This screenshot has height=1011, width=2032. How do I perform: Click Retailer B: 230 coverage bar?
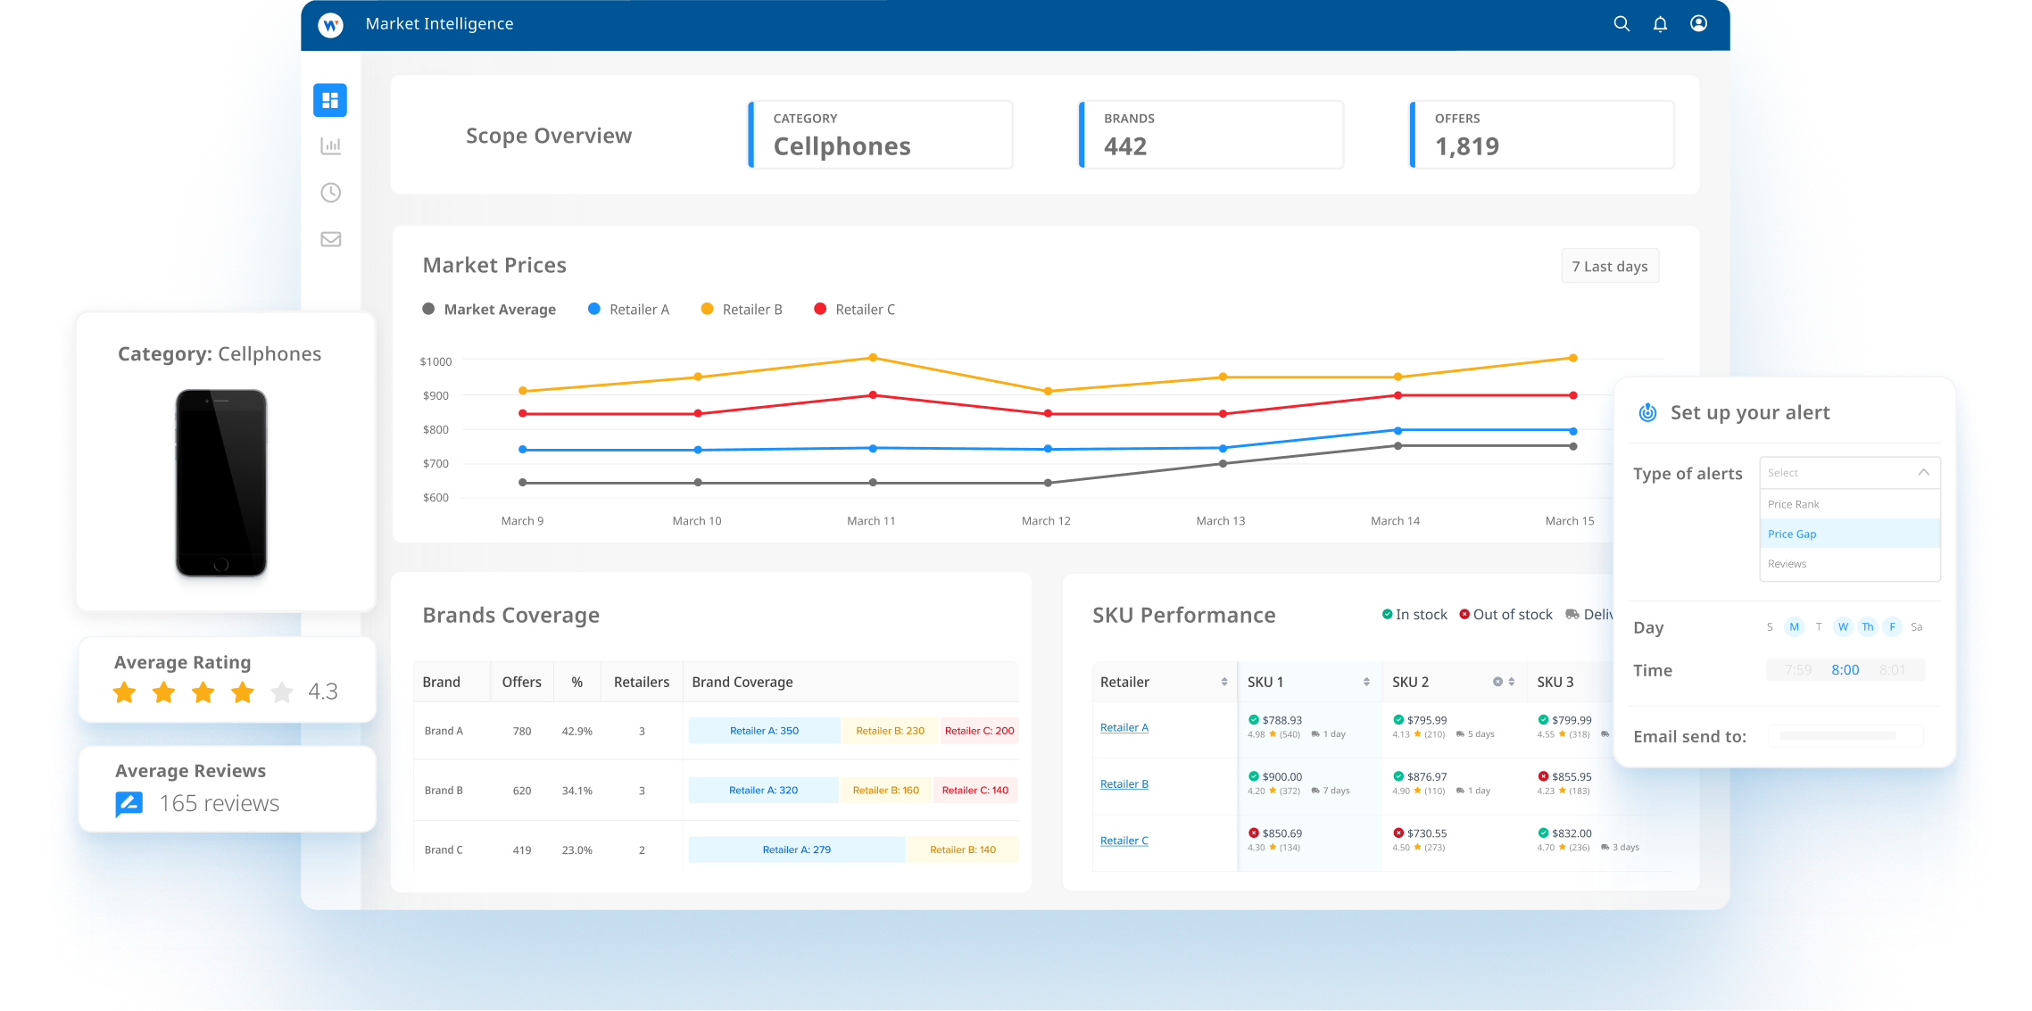point(890,731)
